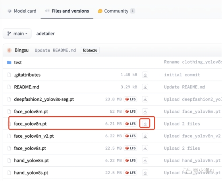This screenshot has height=181, width=222.
Task: Click download icon for README.md
Action: (145, 87)
